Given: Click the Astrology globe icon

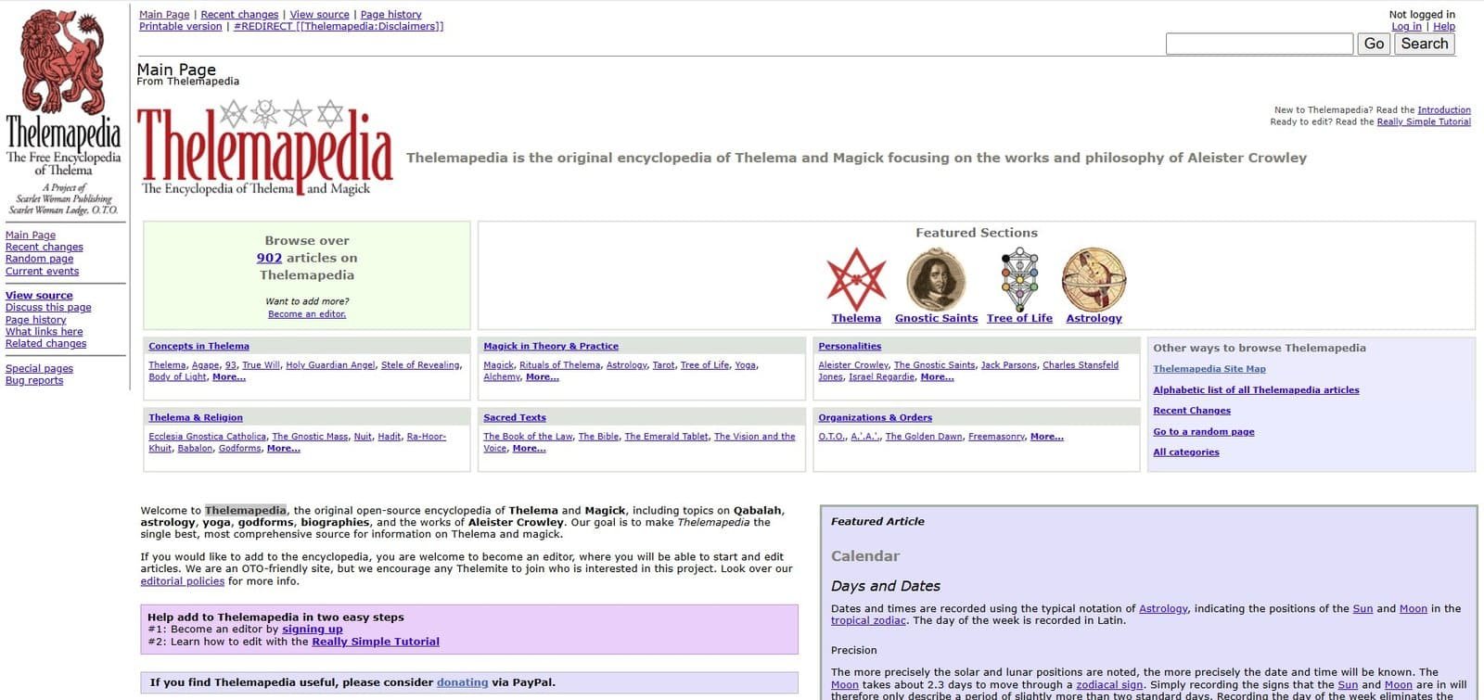Looking at the screenshot, I should (x=1094, y=279).
